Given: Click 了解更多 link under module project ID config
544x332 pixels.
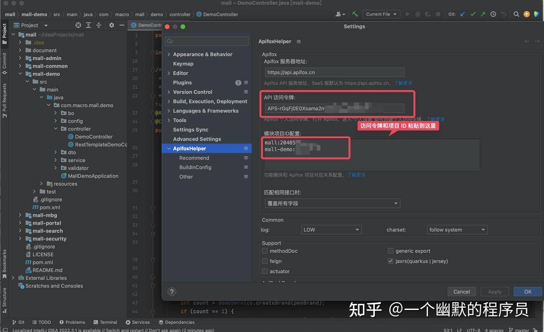Looking at the screenshot, I should (356, 175).
